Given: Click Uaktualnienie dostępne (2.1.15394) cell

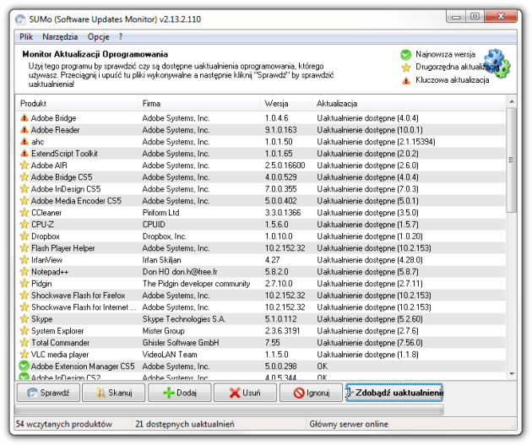Looking at the screenshot, I should 376,142.
